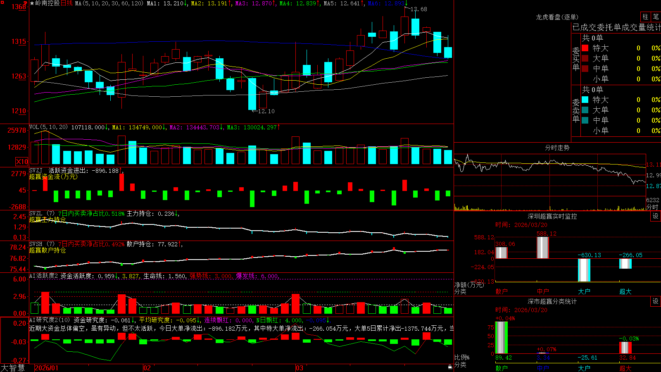This screenshot has width=661, height=372.
Task: Click the 委买单 特大 red color swatch
Action: [585, 48]
